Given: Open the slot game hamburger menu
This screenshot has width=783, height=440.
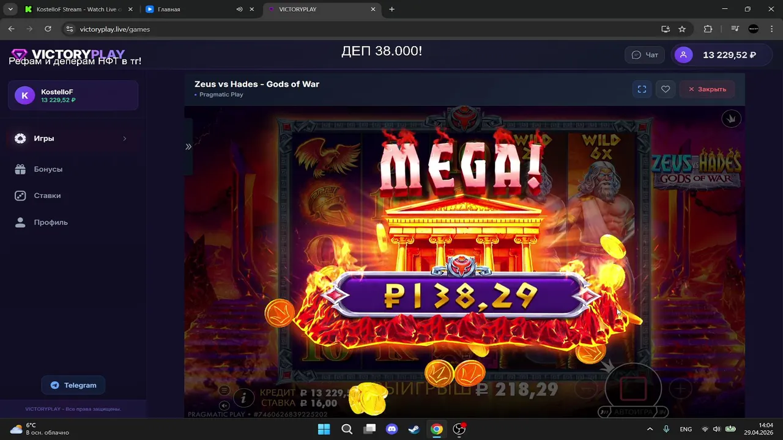Looking at the screenshot, I should click(225, 391).
